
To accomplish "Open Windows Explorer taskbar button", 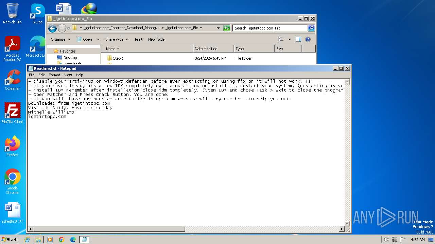I will pos(38,240).
